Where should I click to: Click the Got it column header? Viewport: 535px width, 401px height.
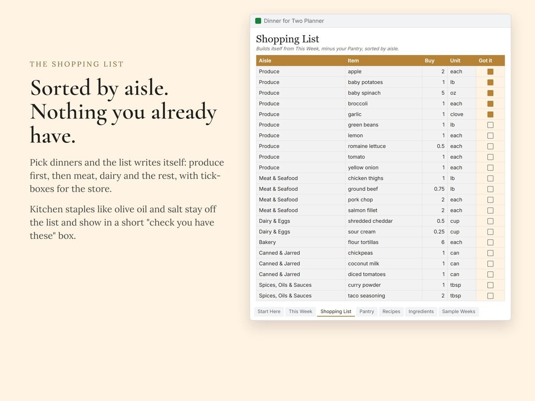pyautogui.click(x=490, y=61)
